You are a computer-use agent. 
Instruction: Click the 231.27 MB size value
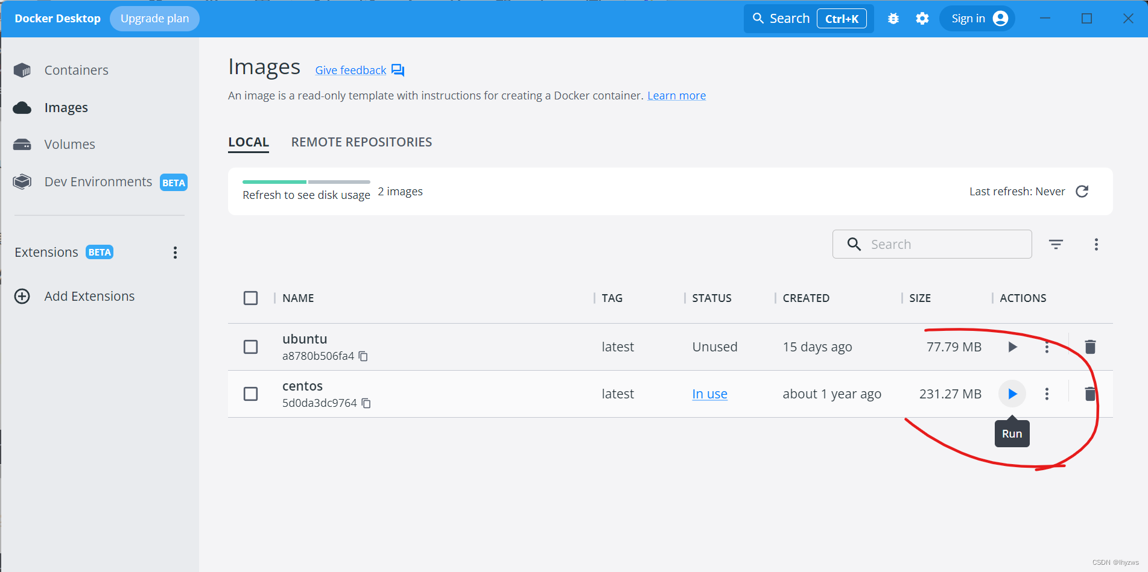pos(950,394)
